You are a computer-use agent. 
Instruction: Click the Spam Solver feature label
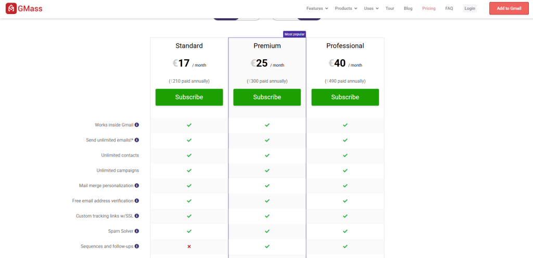(120, 231)
